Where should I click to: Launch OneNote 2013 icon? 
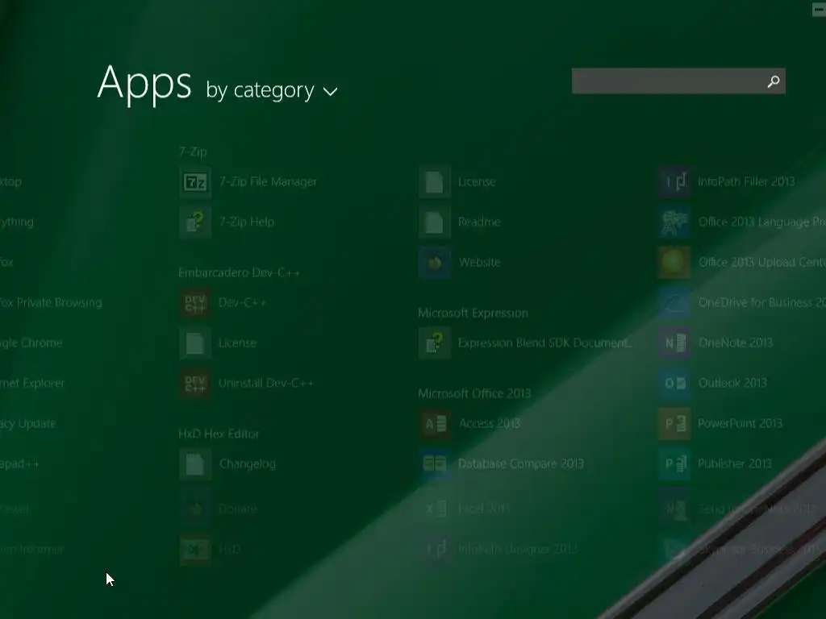click(674, 343)
